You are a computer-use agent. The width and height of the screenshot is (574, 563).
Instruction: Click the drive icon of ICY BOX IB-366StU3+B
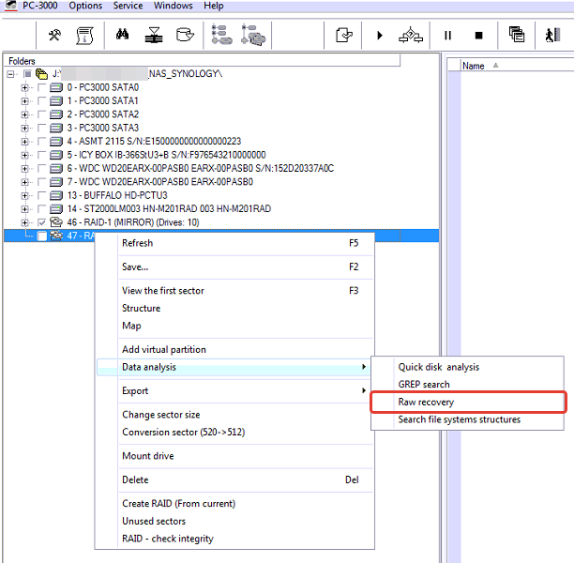[56, 155]
